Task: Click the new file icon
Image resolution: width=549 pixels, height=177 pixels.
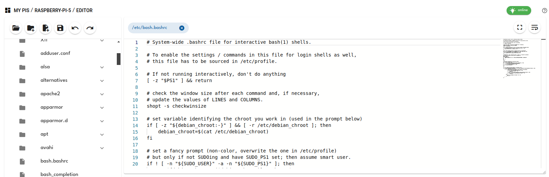Action: pos(45,28)
